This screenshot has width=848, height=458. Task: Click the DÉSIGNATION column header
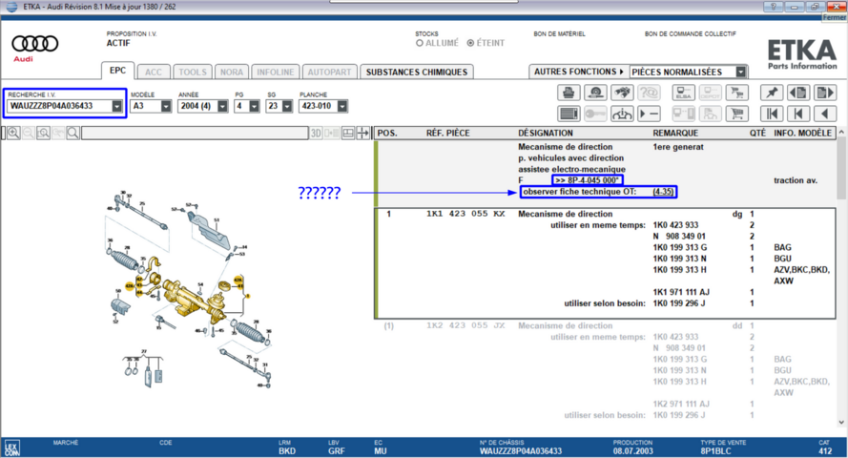point(546,133)
